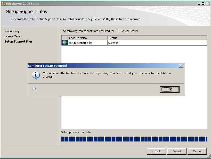
Task: Click the window resize grip in corner
Action: [x=209, y=156]
